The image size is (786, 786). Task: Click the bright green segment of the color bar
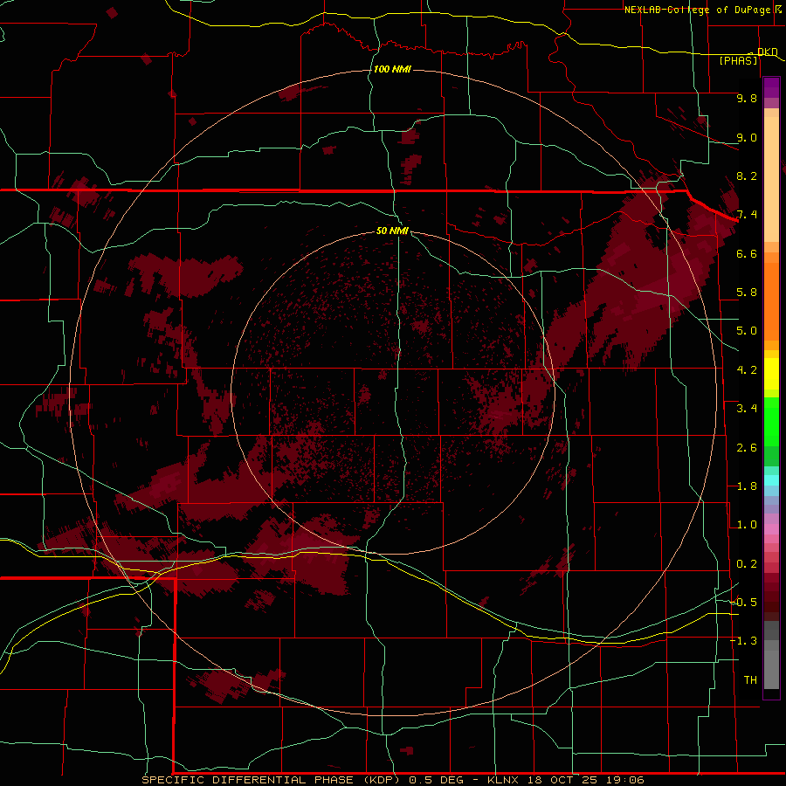tap(771, 422)
